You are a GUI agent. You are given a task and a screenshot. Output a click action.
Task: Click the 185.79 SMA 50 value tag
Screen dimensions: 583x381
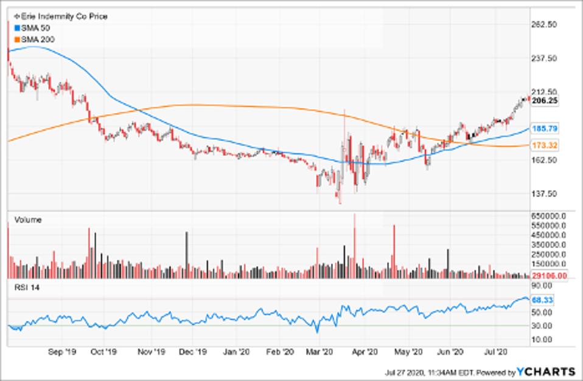pos(544,128)
